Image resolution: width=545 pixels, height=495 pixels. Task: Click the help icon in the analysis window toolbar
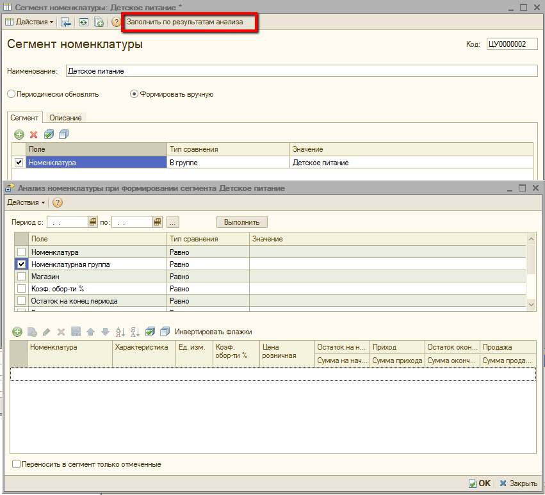pos(58,202)
